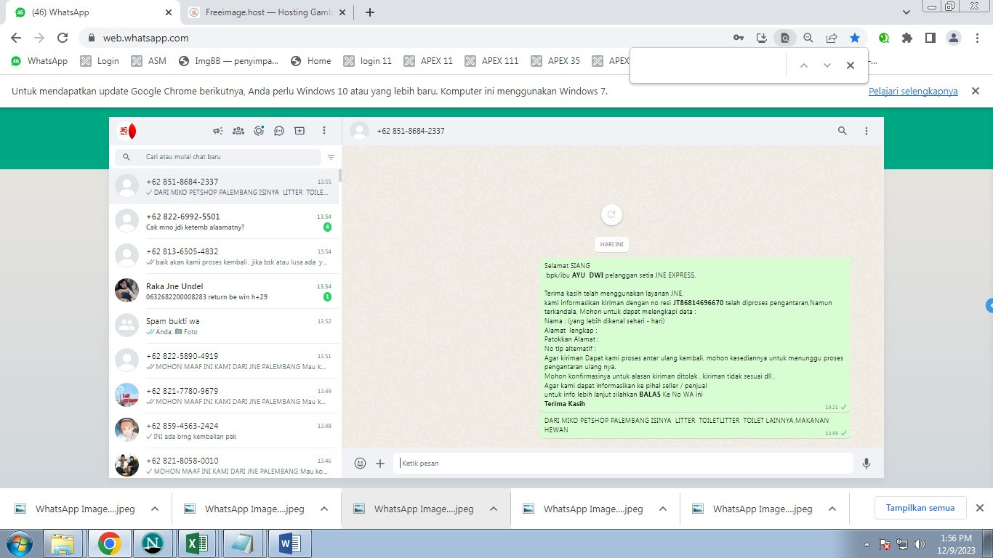Open a new browser tab
Viewport: 993px width, 558px height.
pos(370,12)
